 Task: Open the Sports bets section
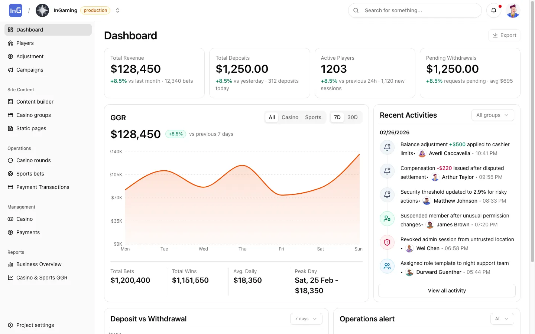30,174
